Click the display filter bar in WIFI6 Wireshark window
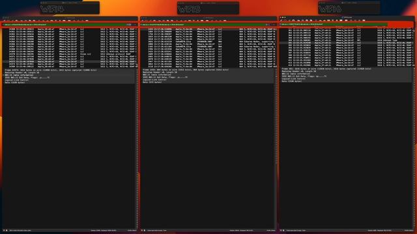417x234 pixels. (x=334, y=25)
